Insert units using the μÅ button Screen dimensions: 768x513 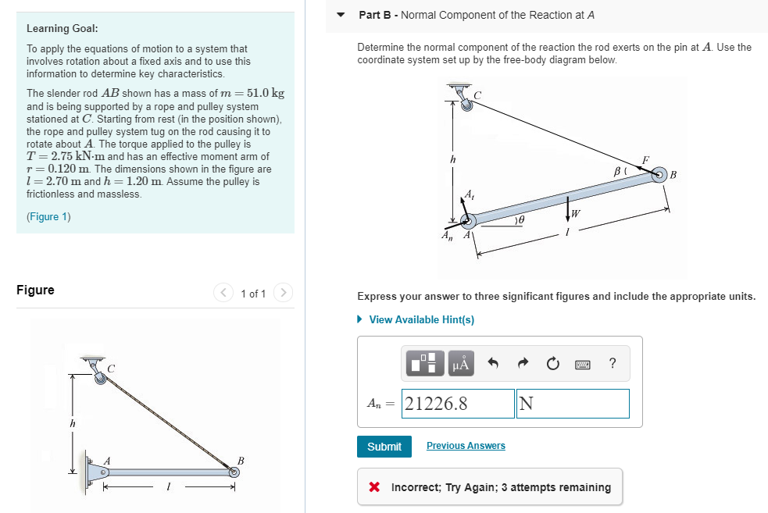click(x=459, y=363)
